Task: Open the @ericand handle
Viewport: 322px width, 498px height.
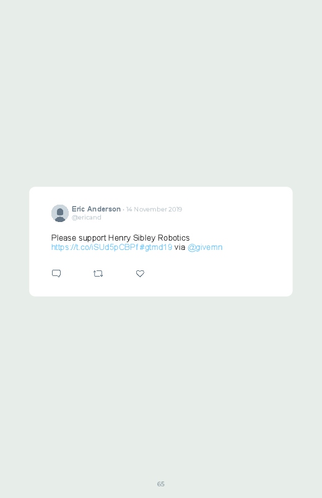Action: click(x=86, y=218)
